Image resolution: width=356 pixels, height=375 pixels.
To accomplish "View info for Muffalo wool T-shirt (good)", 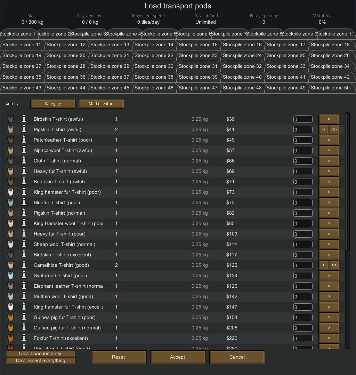I will pyautogui.click(x=24, y=296).
